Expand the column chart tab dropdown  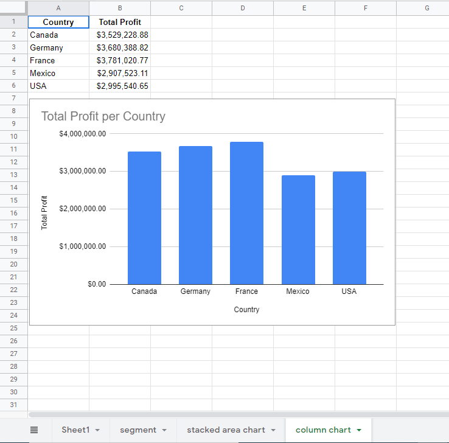click(x=359, y=430)
